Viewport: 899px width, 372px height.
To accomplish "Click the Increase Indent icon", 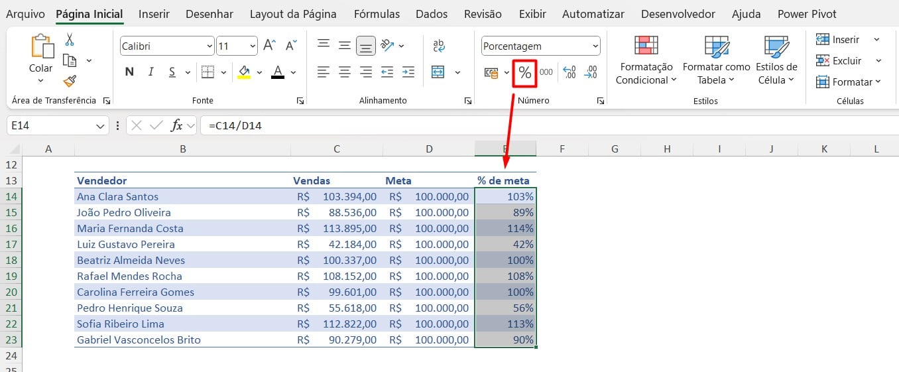I will click(x=408, y=72).
